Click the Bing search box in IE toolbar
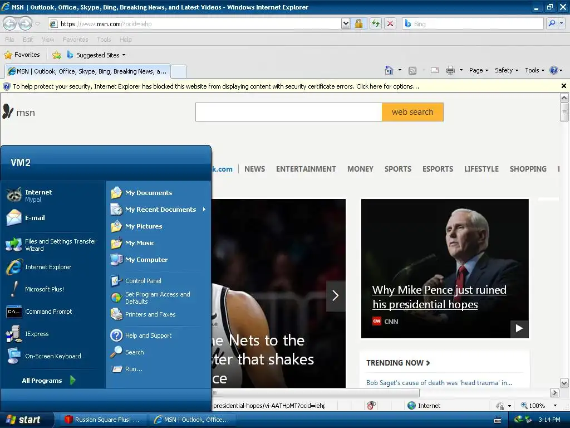 point(473,23)
